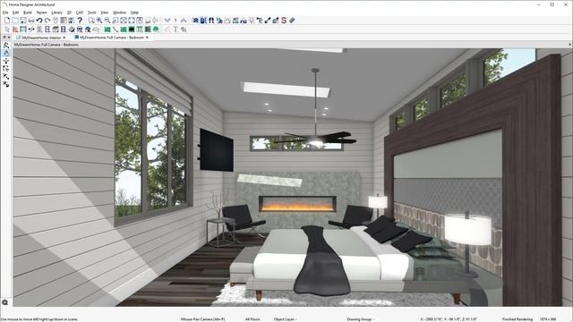Open the 3D menu
This screenshot has height=322, width=573.
click(x=69, y=13)
